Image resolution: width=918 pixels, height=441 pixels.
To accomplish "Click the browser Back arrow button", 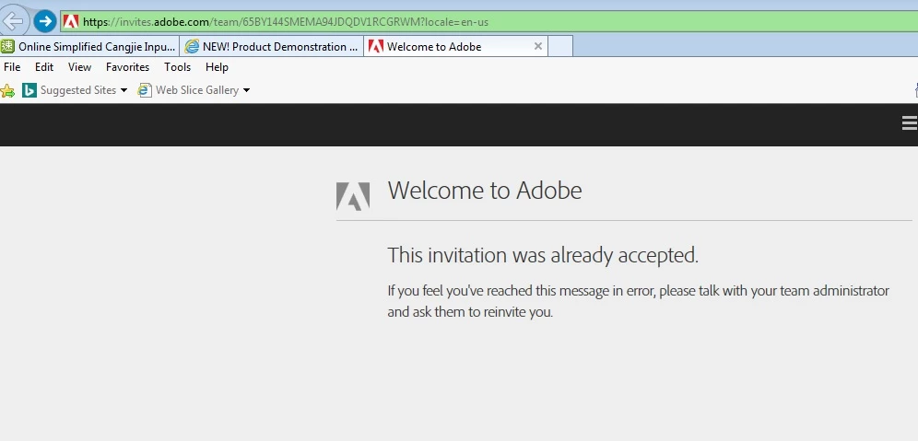I will [14, 21].
